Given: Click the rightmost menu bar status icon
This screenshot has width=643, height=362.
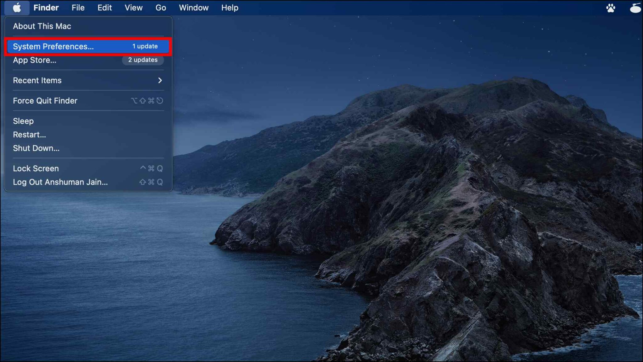Looking at the screenshot, I should [x=635, y=8].
